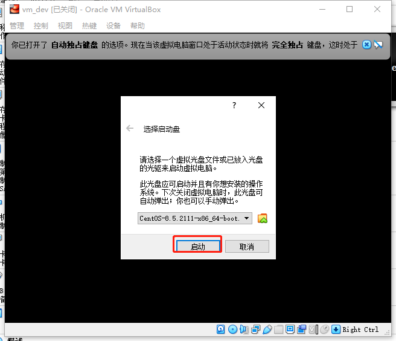396x341 pixels.
Task: Click the recording indicator icon in status bar
Action: [x=302, y=330]
